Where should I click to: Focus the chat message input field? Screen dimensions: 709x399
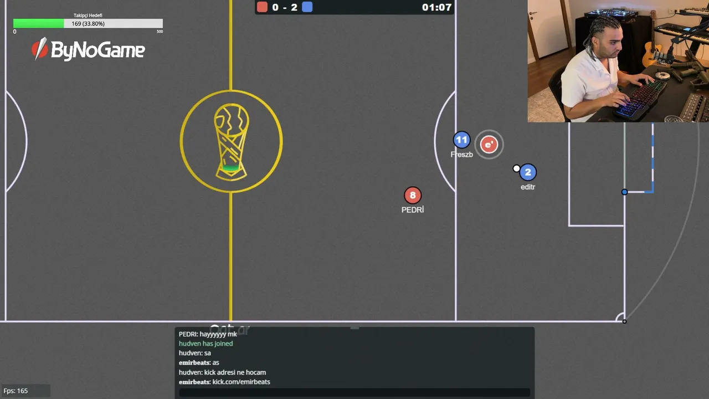[354, 392]
